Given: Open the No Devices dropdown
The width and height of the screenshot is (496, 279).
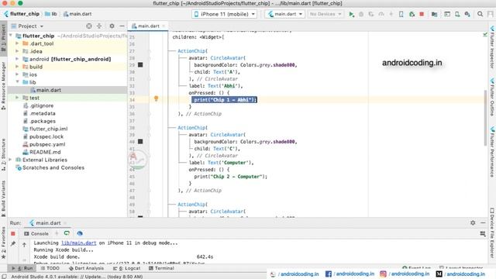Looking at the screenshot, I should coord(325,14).
